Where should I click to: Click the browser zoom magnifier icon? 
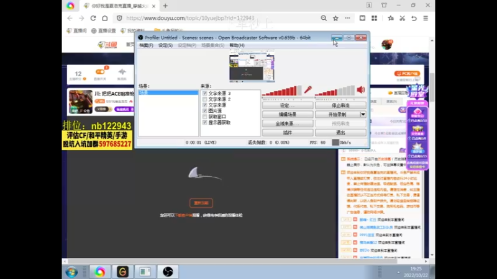point(324,19)
